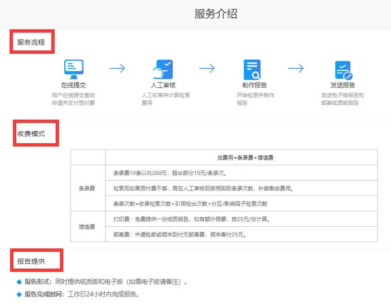Click the 总费用=条录费+增值费 table header
Viewport: 391px width, 308px height.
pyautogui.click(x=242, y=158)
